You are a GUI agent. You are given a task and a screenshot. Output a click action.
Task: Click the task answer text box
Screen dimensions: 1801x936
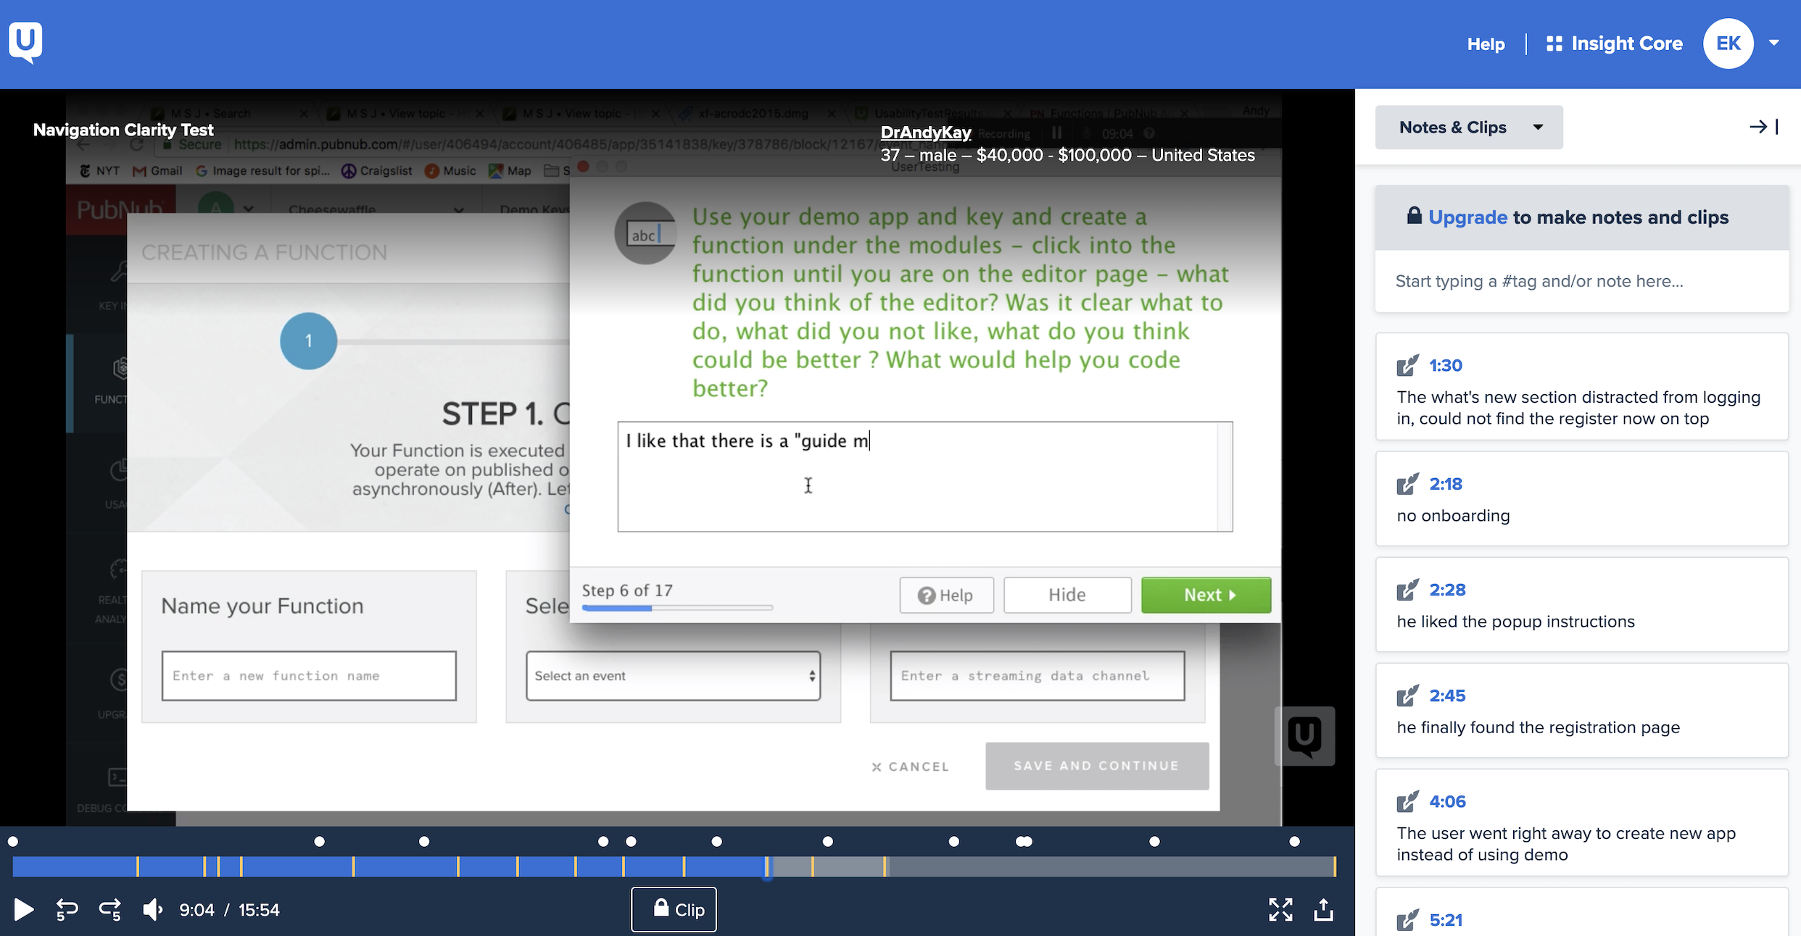tap(924, 477)
